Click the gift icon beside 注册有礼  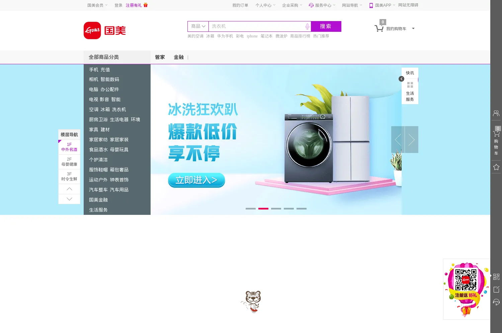145,5
